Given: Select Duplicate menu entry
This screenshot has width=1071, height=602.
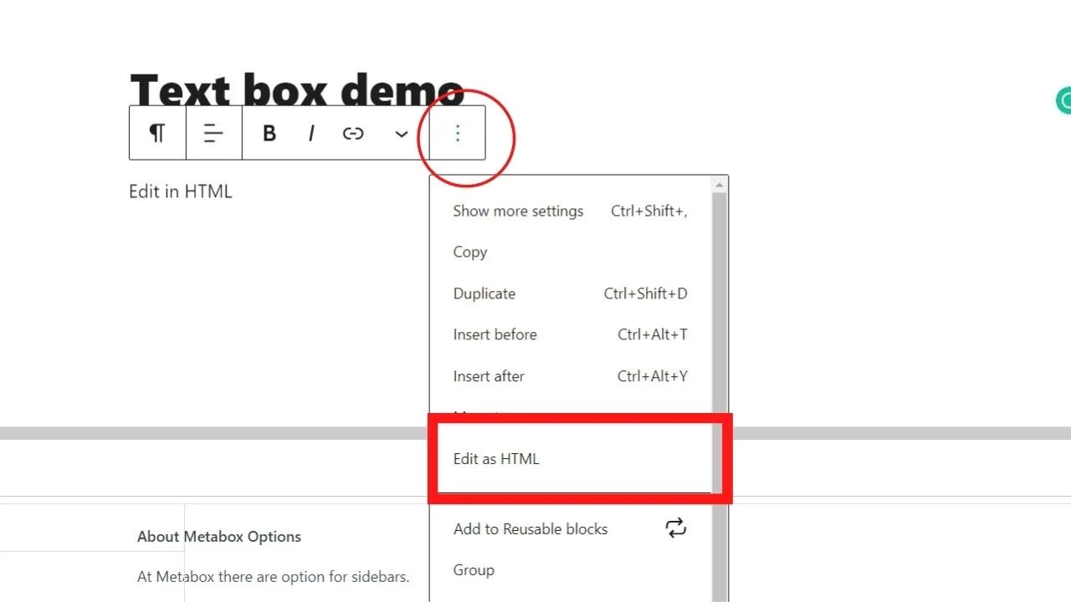Looking at the screenshot, I should point(571,293).
